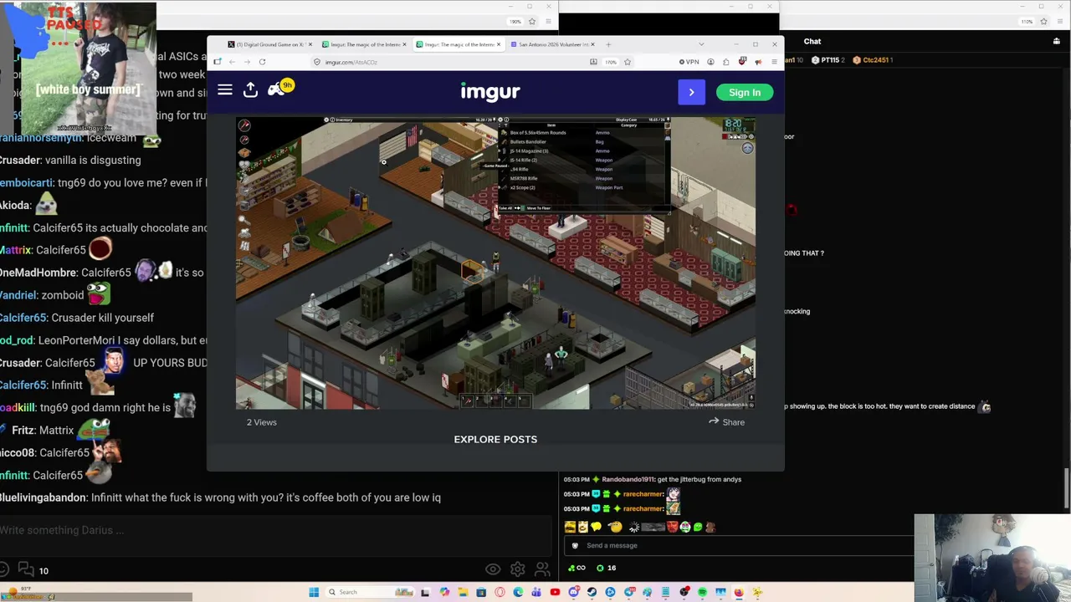Expand the list all tabs dropdown

[x=701, y=44]
